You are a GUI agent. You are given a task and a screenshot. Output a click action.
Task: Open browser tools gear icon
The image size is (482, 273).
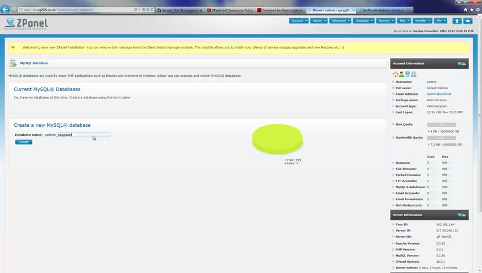[x=477, y=10]
